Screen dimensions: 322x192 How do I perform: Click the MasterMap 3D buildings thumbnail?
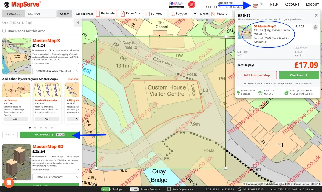pyautogui.click(x=17, y=162)
